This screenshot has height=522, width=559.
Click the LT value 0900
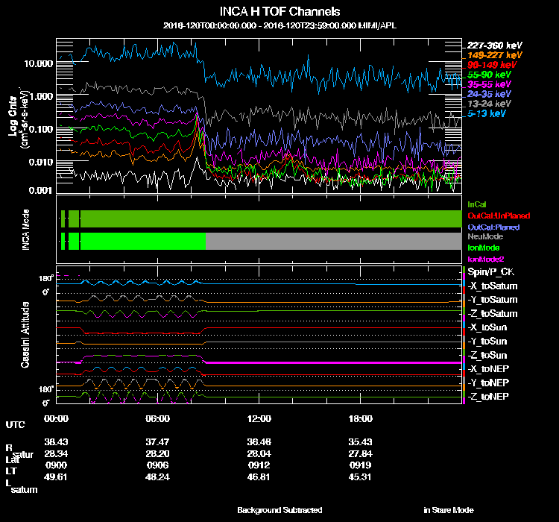(56, 465)
